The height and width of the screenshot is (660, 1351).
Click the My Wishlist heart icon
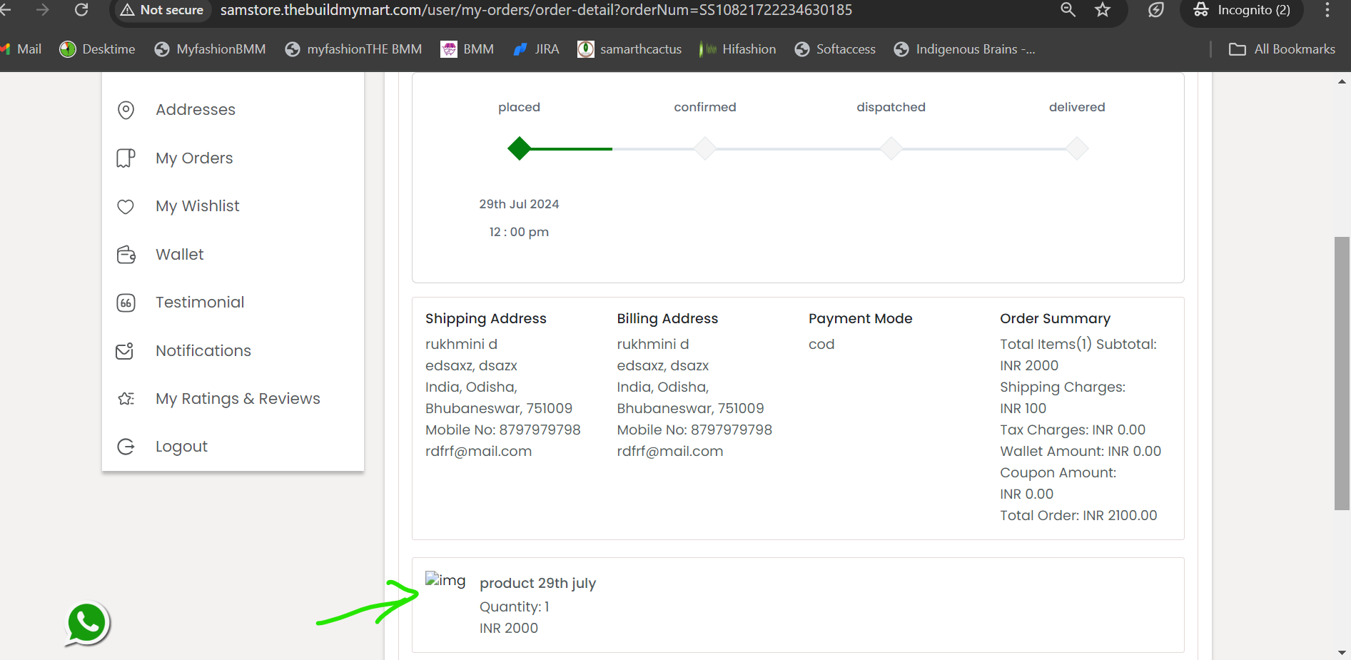tap(126, 206)
